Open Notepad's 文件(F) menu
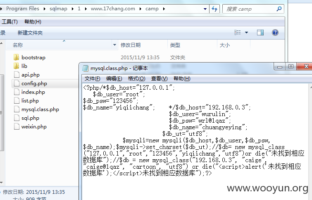Image resolution: width=312 pixels, height=200 pixels. coord(92,79)
